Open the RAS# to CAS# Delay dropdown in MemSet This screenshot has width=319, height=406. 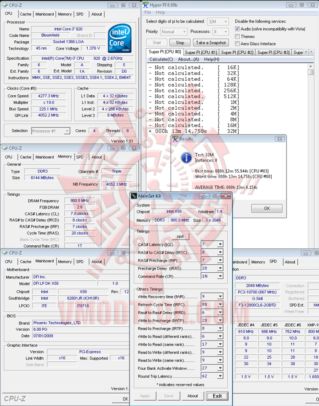pyautogui.click(x=220, y=252)
